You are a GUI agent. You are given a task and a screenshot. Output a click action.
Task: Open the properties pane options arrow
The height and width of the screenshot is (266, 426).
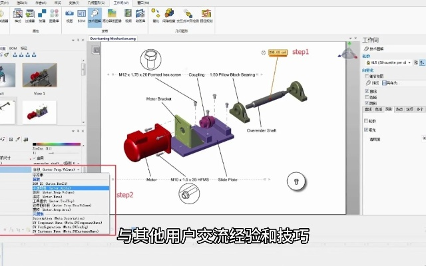pyautogui.click(x=73, y=131)
